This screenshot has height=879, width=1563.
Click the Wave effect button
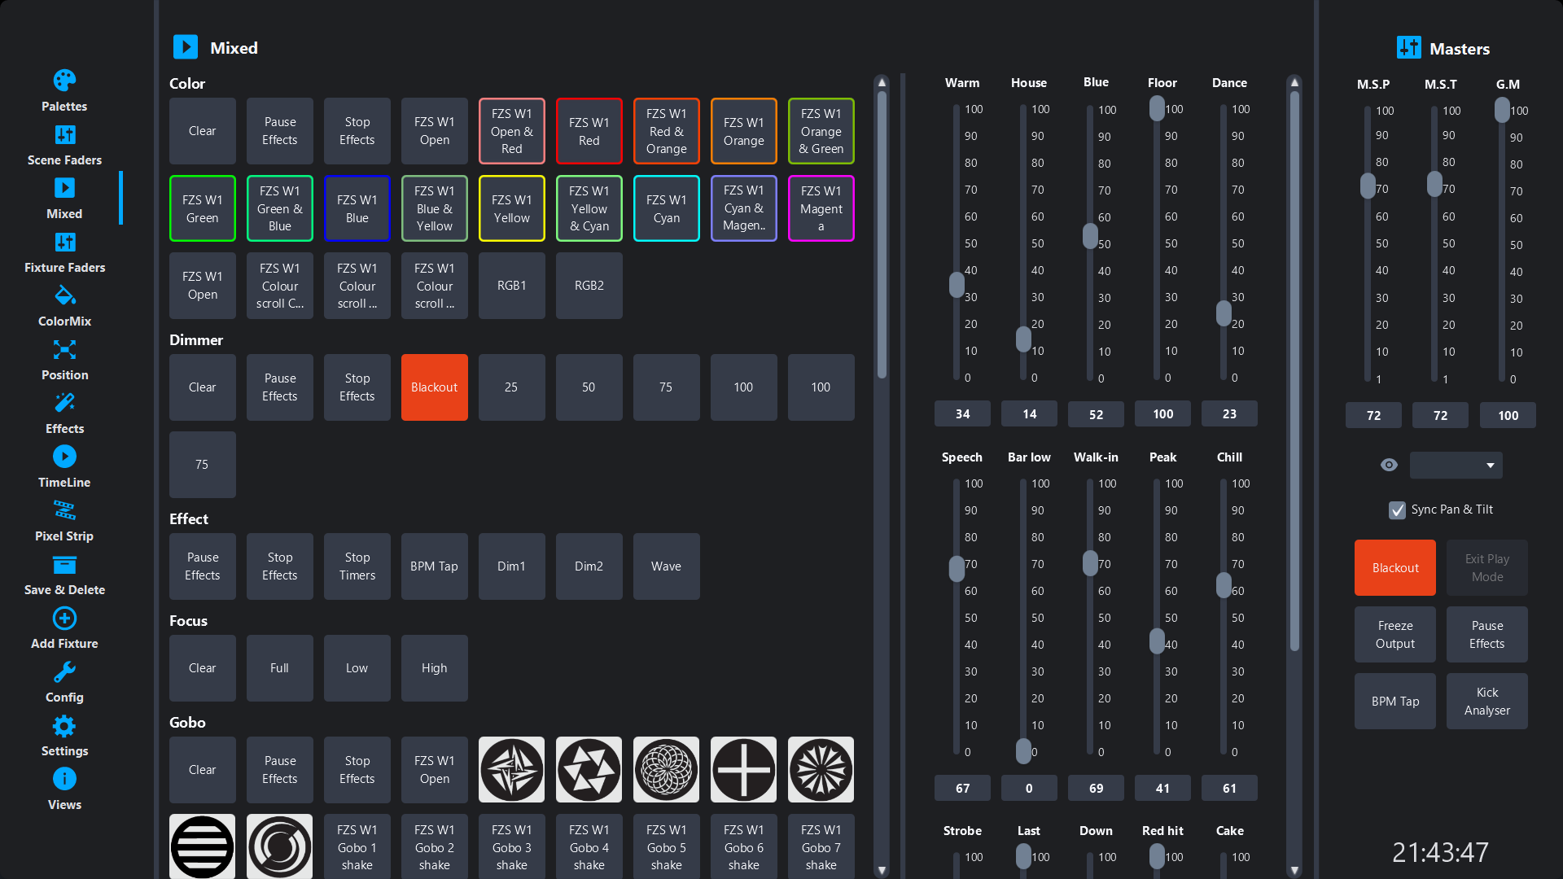point(667,566)
